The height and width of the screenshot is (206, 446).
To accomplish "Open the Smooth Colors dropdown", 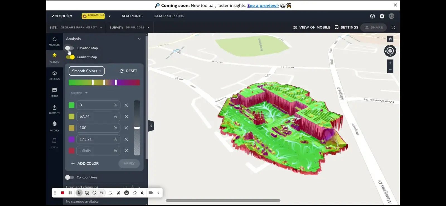I will (86, 71).
